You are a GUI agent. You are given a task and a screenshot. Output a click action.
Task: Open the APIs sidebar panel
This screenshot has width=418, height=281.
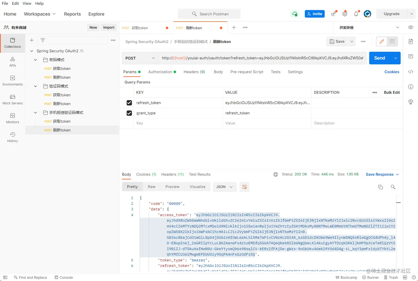coord(12,62)
